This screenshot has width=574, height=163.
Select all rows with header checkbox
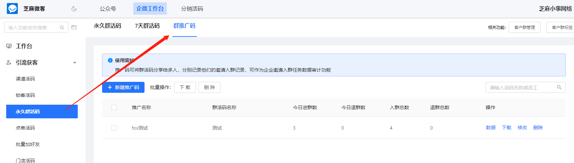pos(114,107)
